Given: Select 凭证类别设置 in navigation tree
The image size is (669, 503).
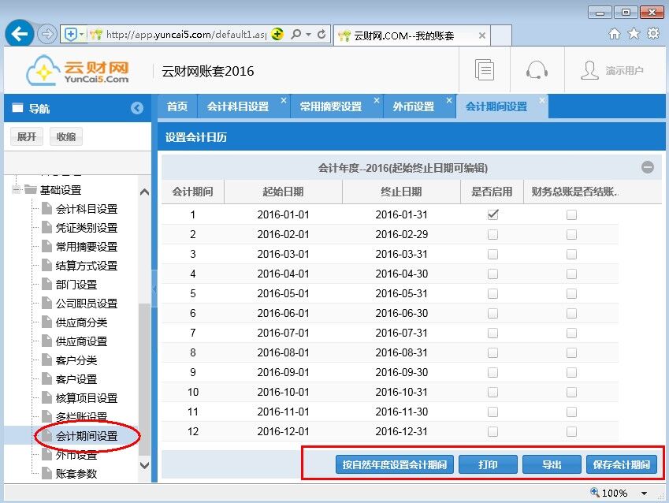Looking at the screenshot, I should point(86,228).
